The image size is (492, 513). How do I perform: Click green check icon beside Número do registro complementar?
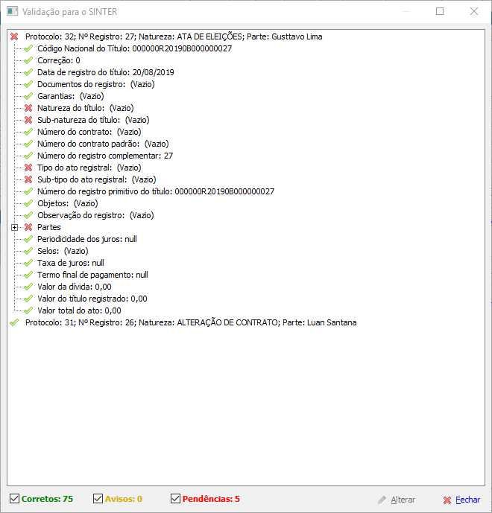point(28,156)
